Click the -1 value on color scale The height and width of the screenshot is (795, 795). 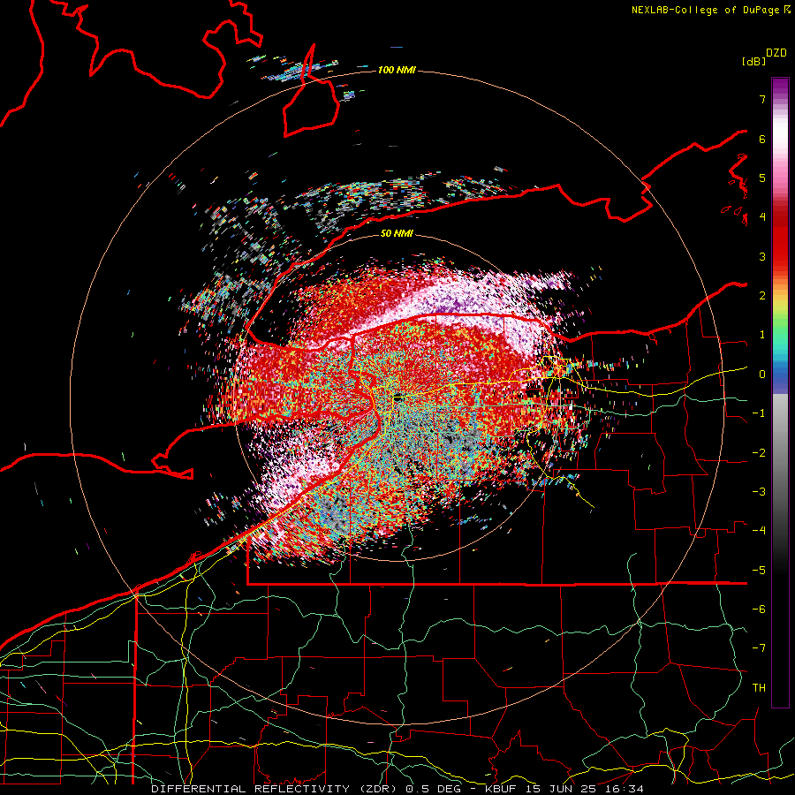(759, 413)
